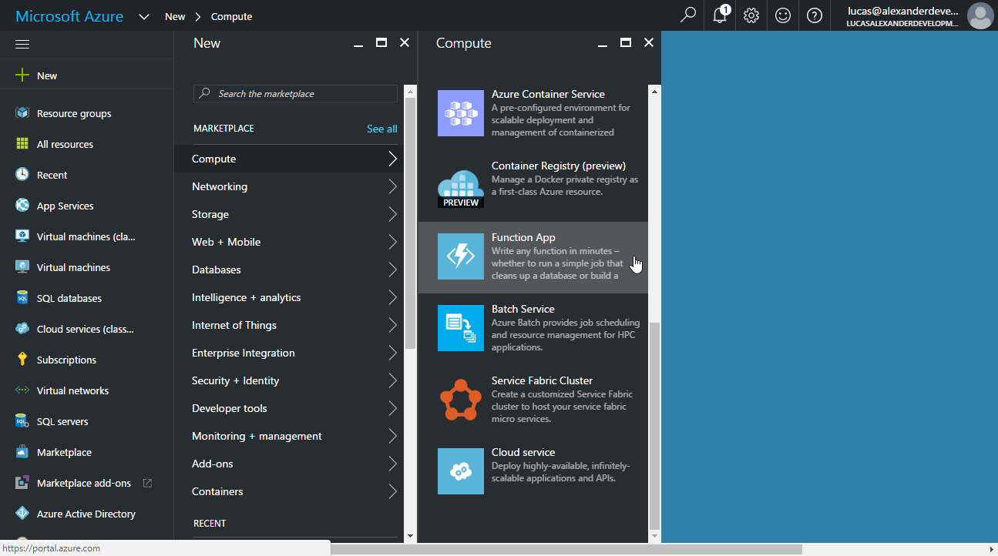Click the green plus New icon
The image size is (998, 556).
[x=22, y=75]
